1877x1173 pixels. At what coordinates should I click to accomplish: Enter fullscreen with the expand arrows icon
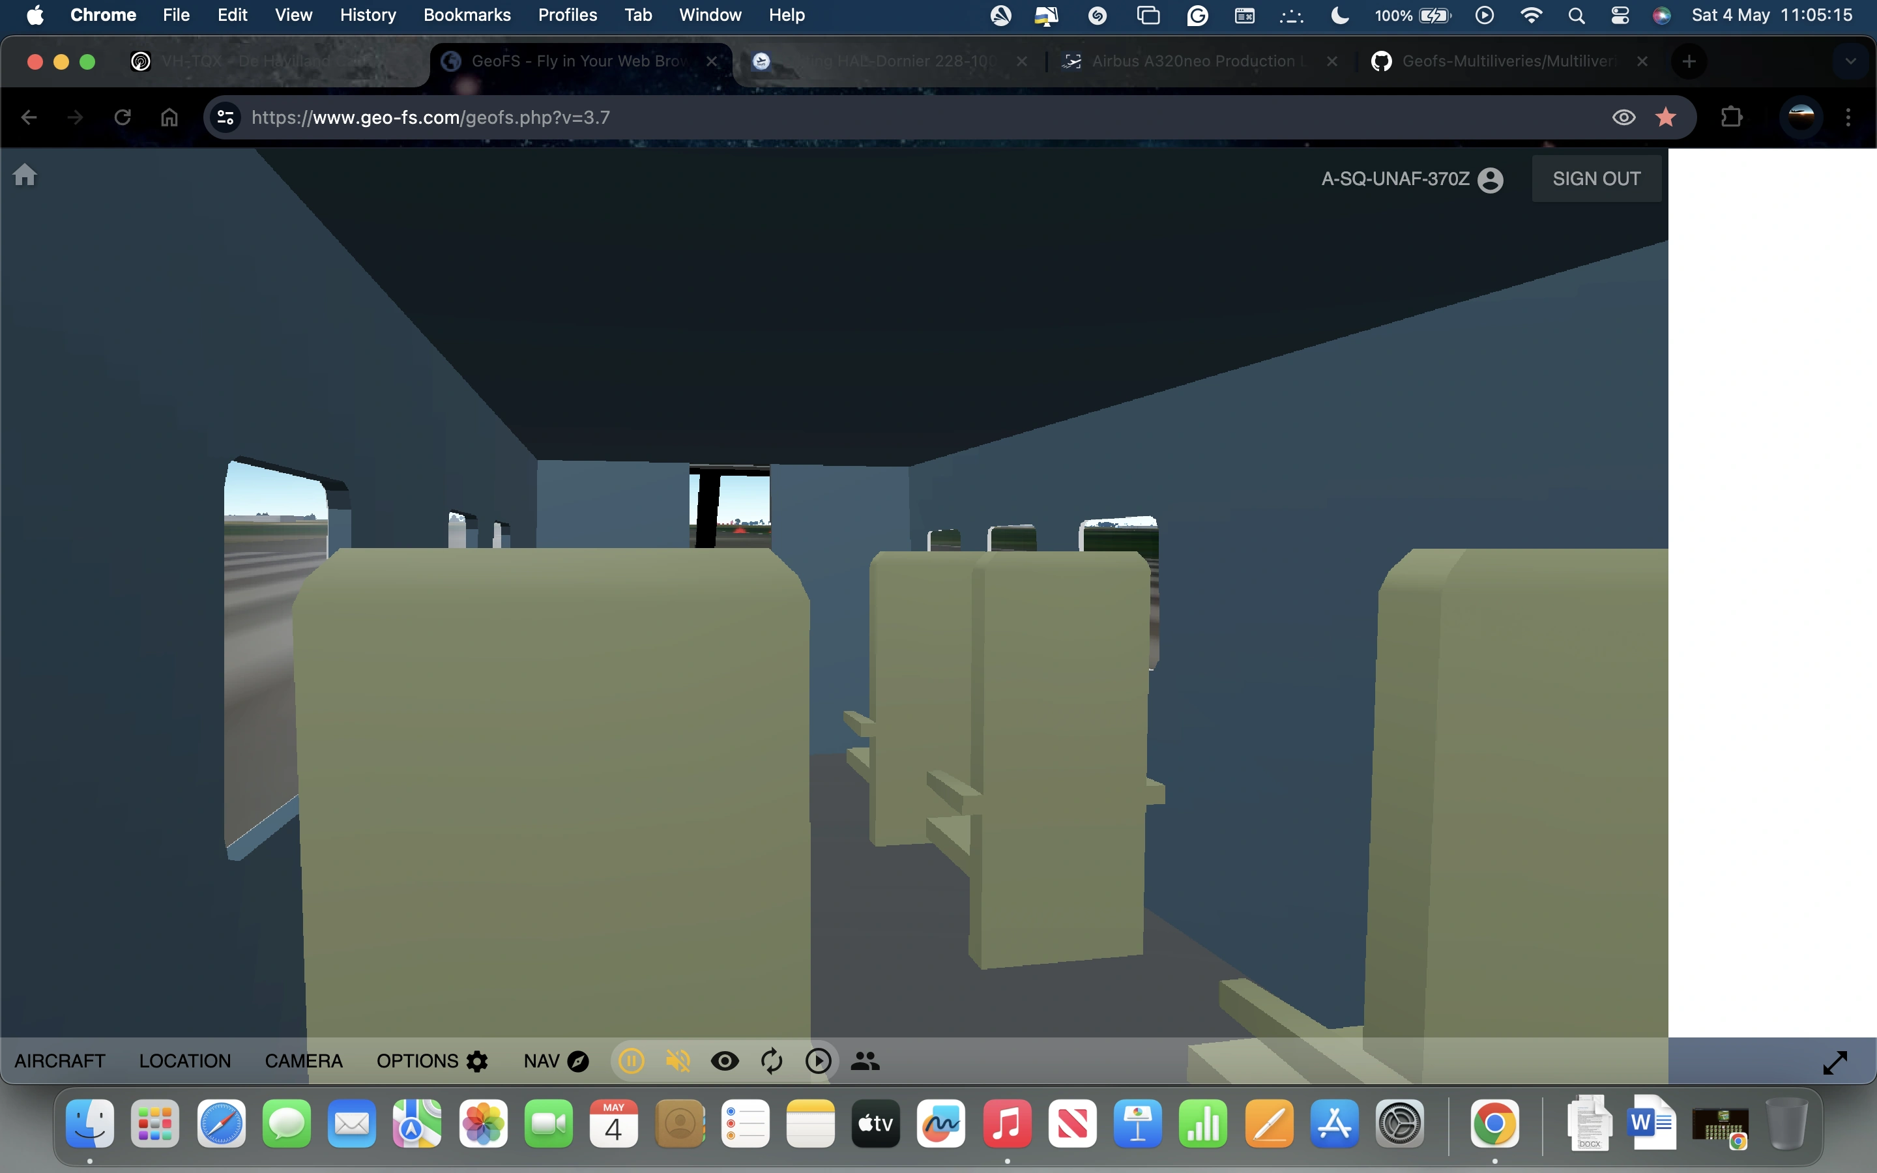[x=1835, y=1062]
